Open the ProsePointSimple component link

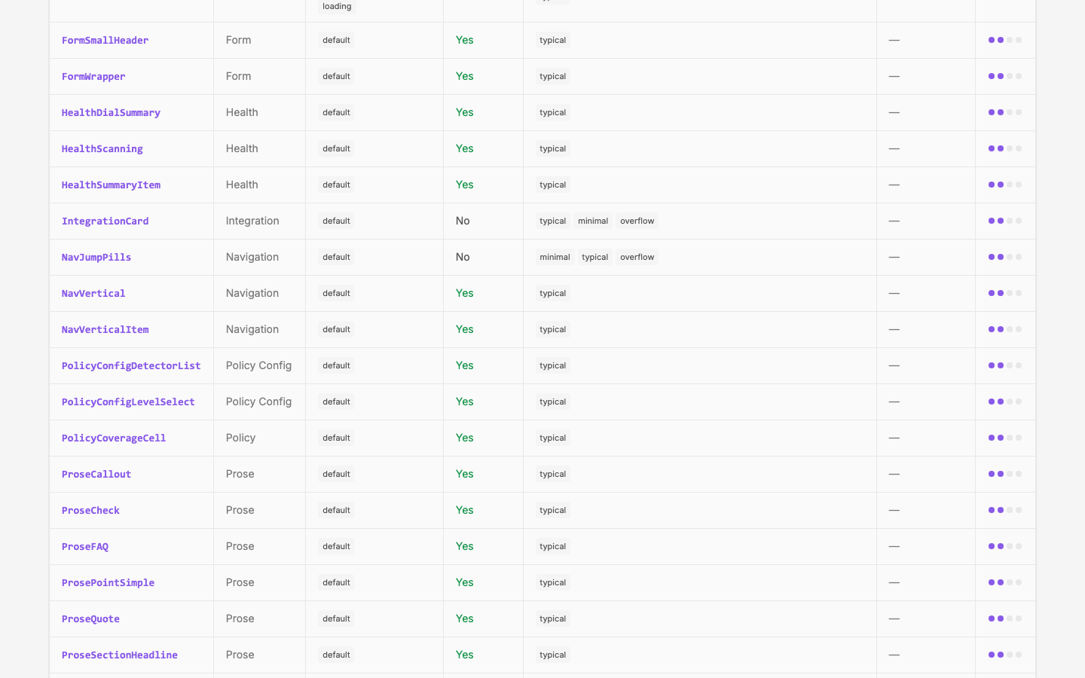pyautogui.click(x=108, y=583)
